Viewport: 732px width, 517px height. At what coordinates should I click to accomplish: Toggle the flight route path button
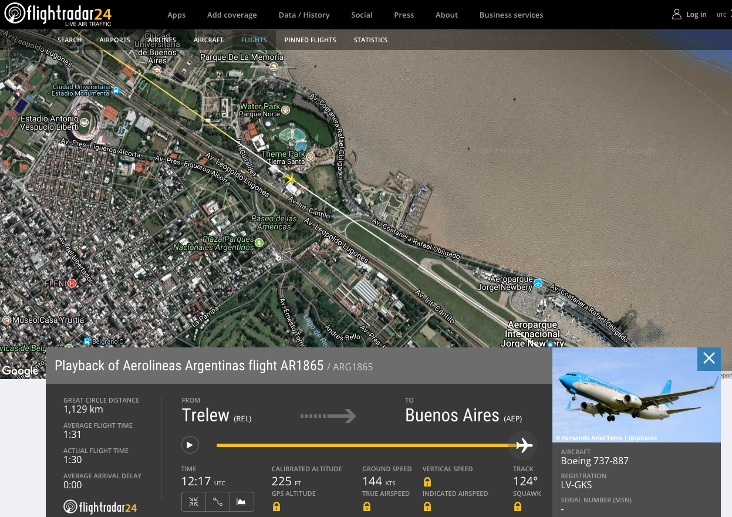[218, 502]
